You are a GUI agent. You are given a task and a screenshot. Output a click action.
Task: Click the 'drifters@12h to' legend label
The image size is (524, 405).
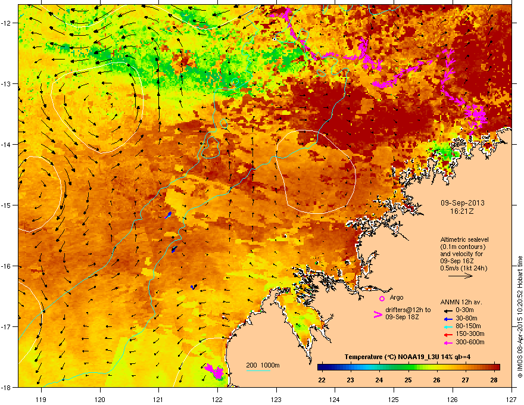(x=408, y=310)
